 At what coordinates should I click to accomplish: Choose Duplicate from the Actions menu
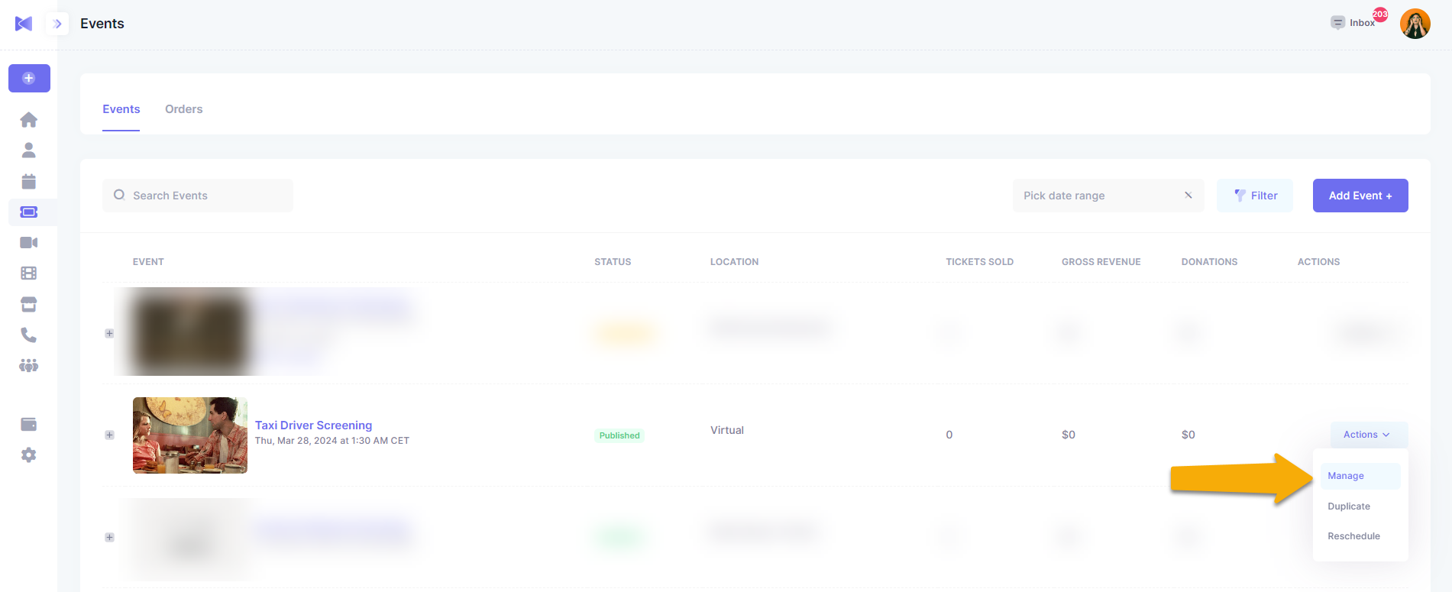point(1349,506)
